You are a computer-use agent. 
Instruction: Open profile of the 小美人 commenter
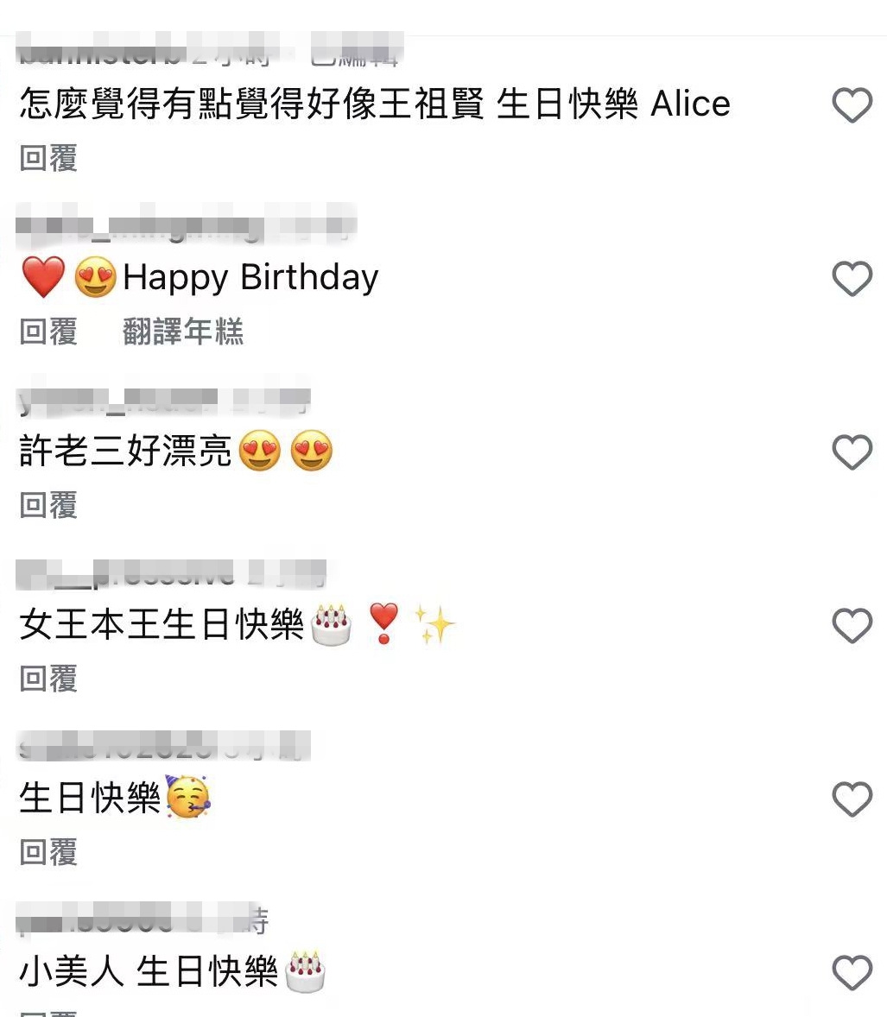94,919
